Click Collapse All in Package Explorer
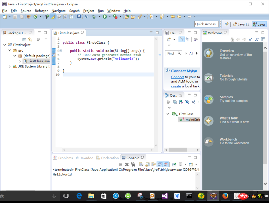This screenshot has width=269, height=203. [x=24, y=39]
